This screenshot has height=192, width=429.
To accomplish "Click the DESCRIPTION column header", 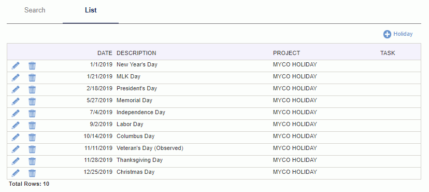I will pos(137,53).
